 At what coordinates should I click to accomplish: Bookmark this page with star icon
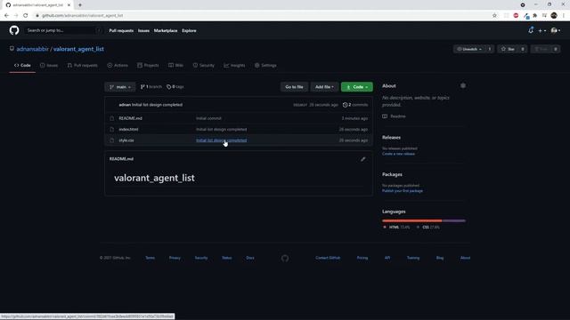click(494, 16)
